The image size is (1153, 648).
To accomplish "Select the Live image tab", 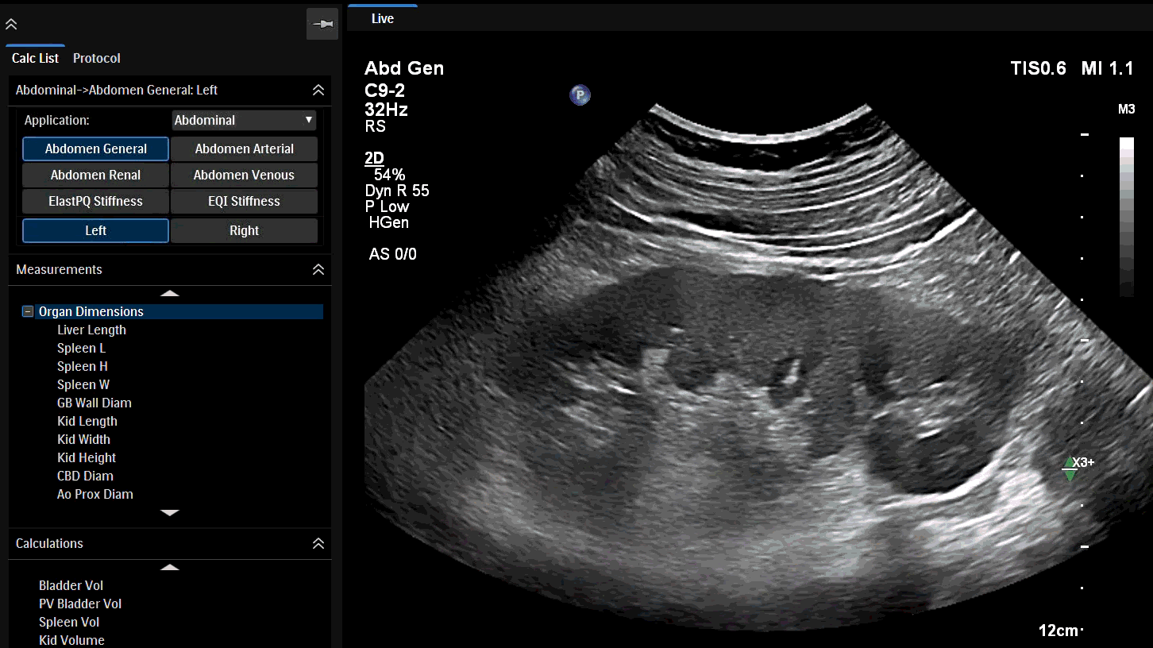I will click(x=382, y=17).
